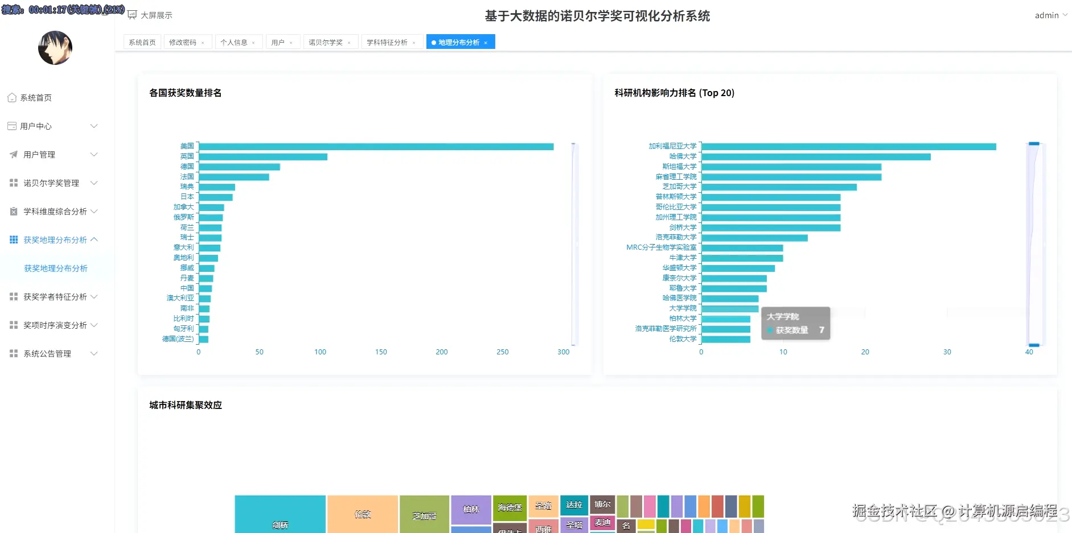Click the 大屏展示 link
This screenshot has height=533, width=1072.
156,15
